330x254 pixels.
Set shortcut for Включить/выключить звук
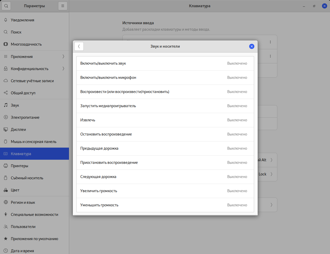click(x=165, y=63)
